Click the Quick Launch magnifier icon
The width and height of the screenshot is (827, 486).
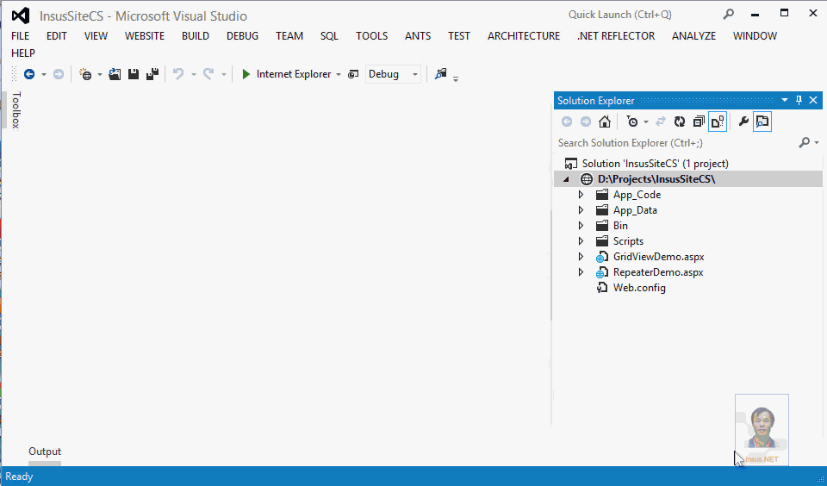[x=729, y=15]
